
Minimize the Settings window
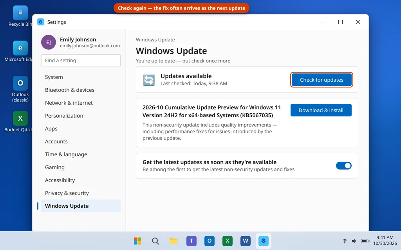coord(323,22)
